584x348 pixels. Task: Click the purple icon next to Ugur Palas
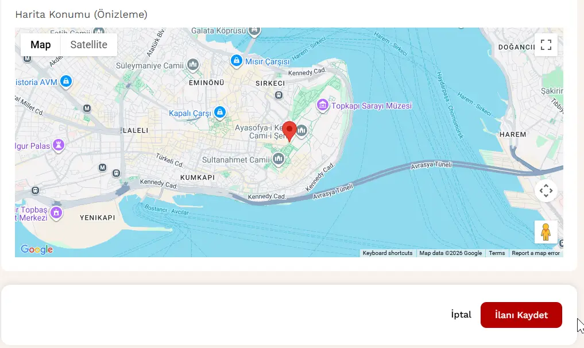[x=59, y=145]
